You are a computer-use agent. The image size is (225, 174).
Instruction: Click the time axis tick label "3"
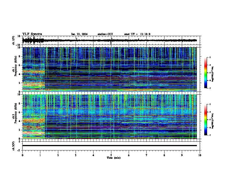(x=76, y=155)
